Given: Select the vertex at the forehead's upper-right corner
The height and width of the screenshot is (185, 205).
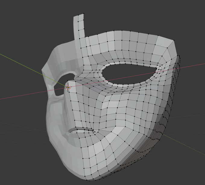Looking at the screenshot, I should coord(174,40).
